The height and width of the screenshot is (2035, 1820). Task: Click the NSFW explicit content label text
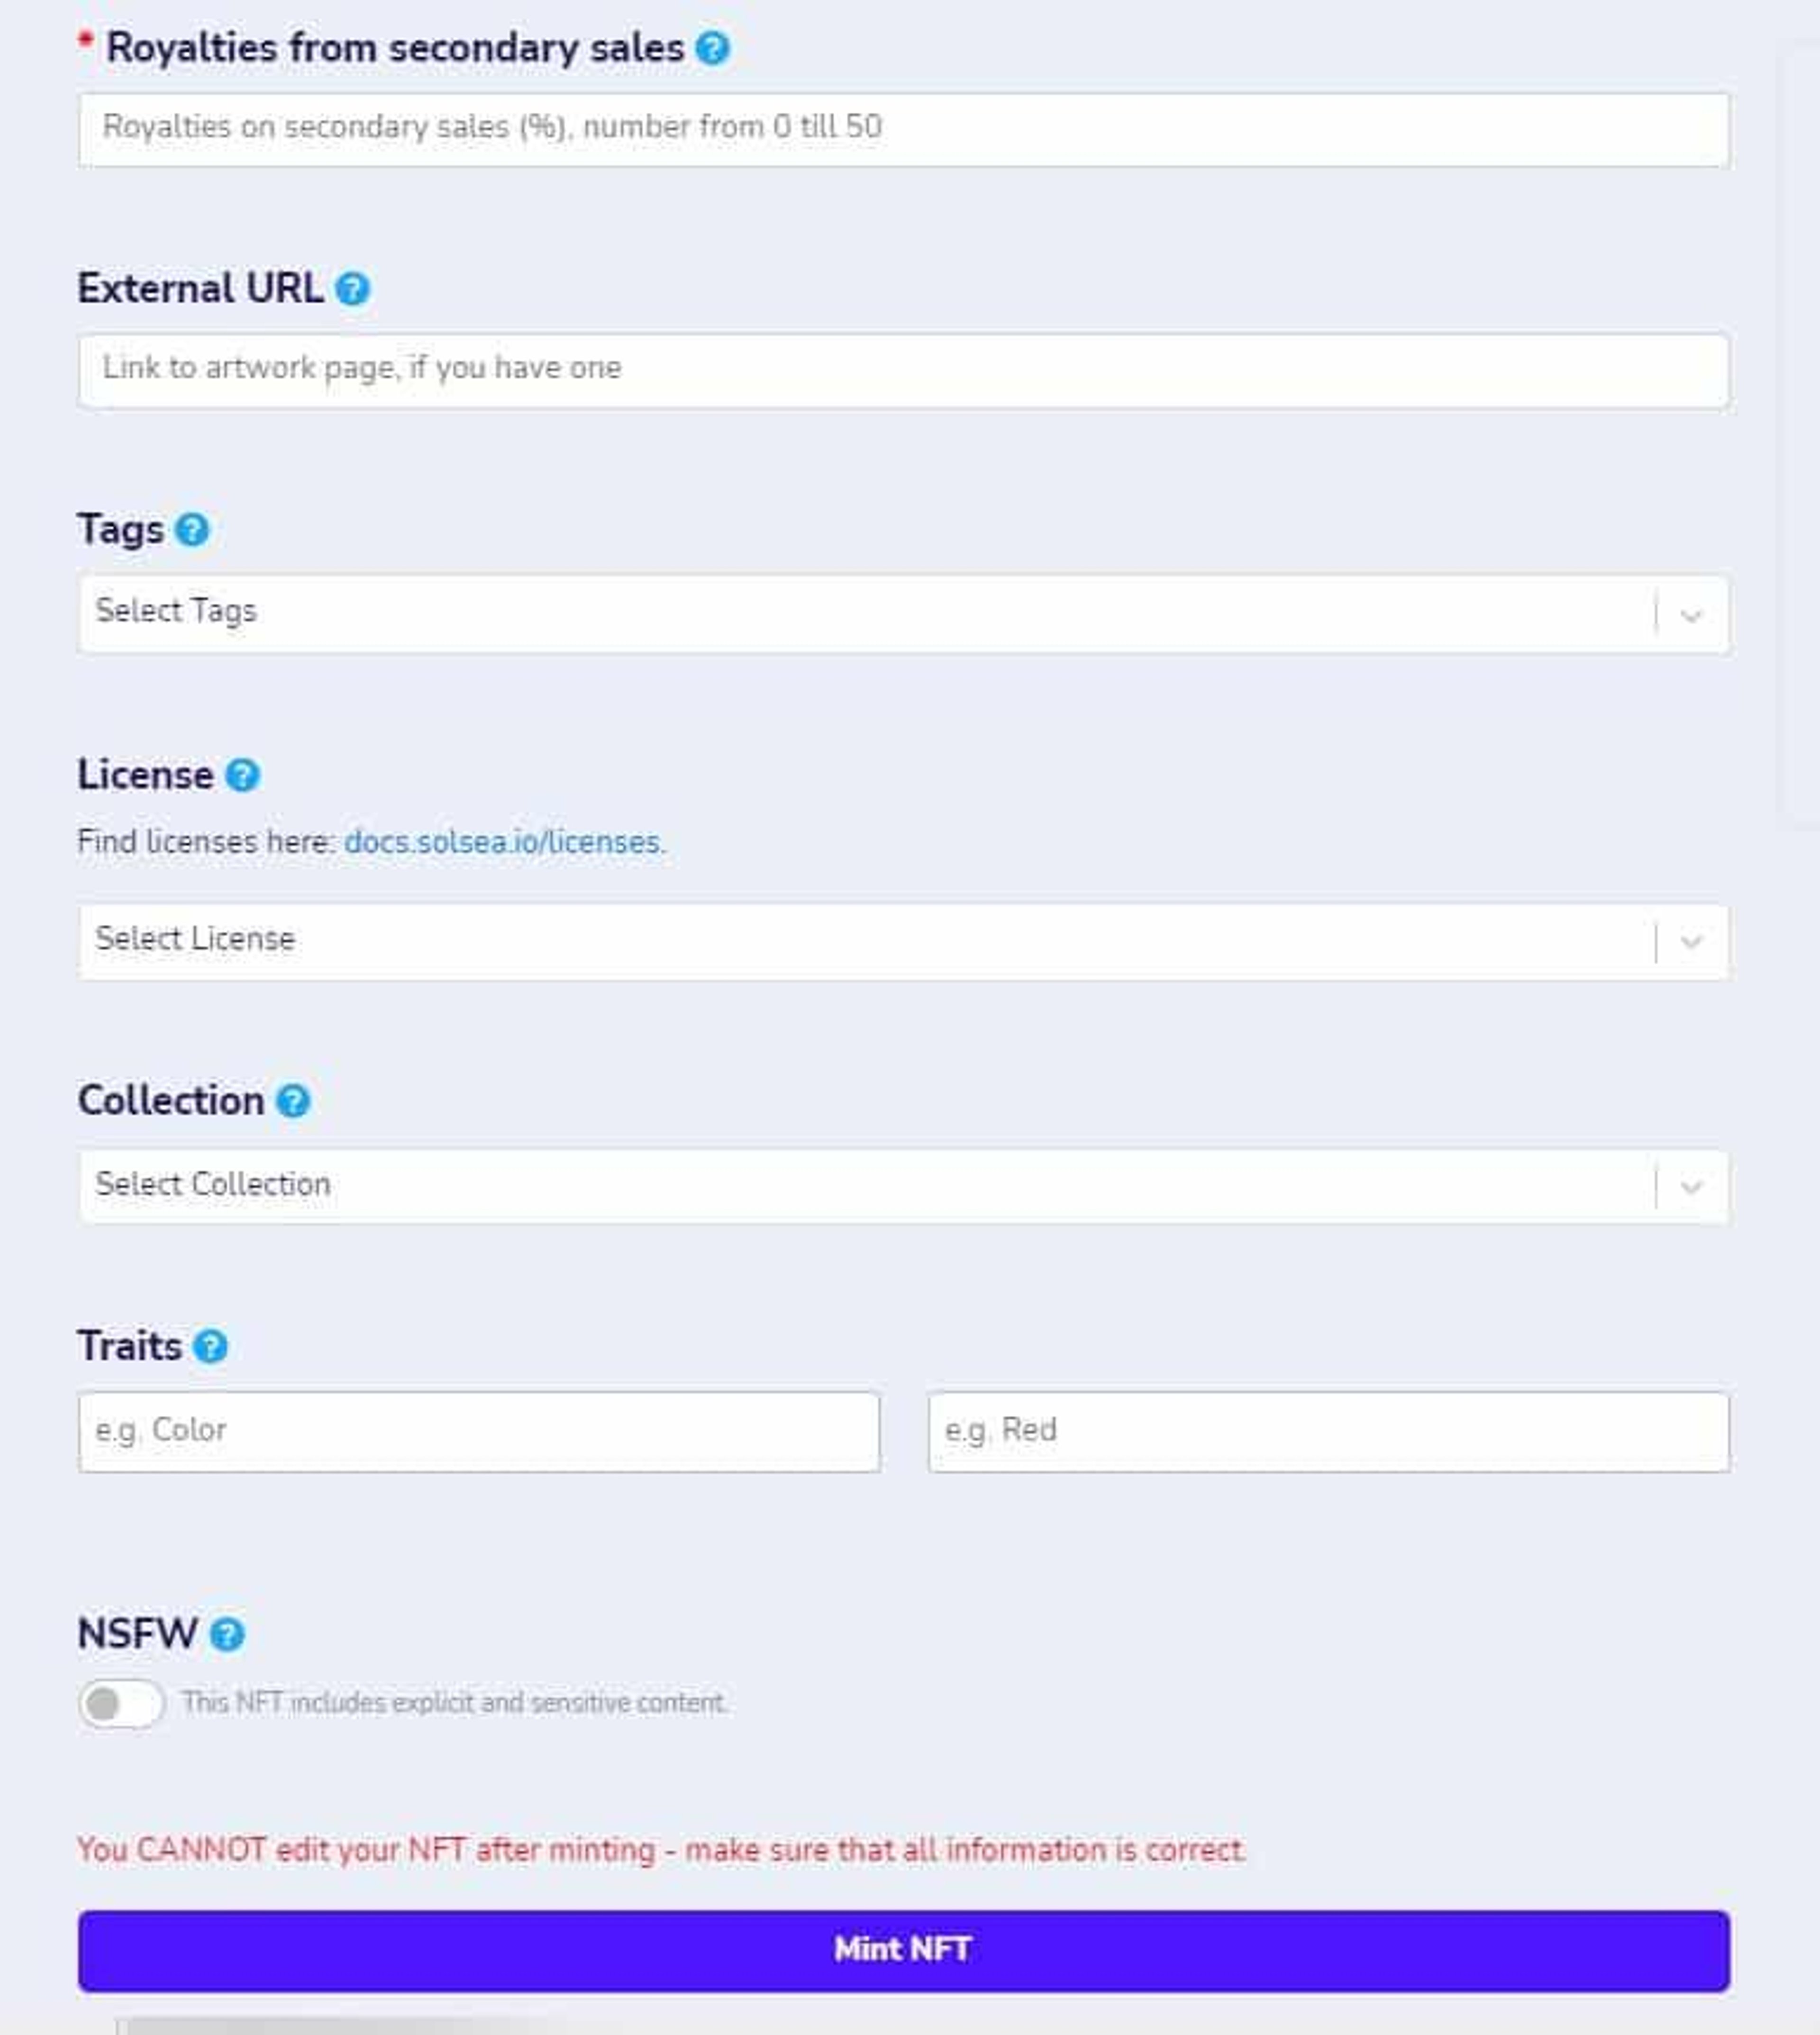455,1702
